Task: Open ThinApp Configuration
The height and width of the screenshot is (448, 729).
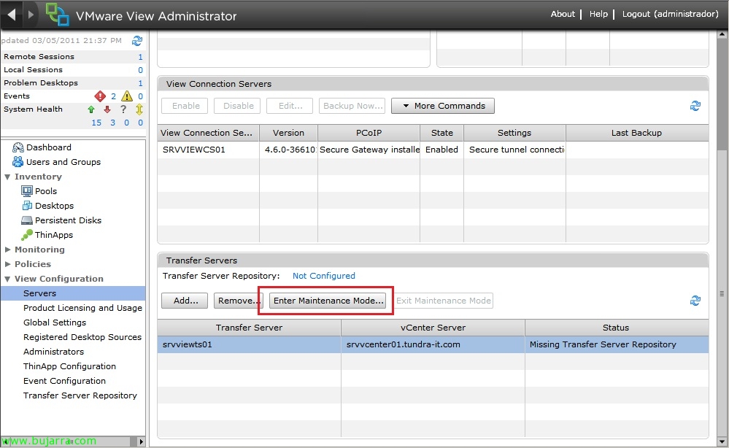Action: pos(69,366)
